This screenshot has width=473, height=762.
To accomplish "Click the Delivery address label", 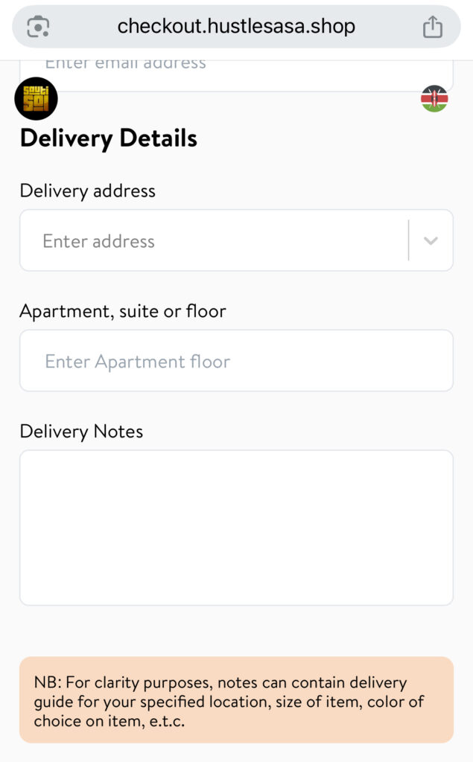I will [x=88, y=190].
